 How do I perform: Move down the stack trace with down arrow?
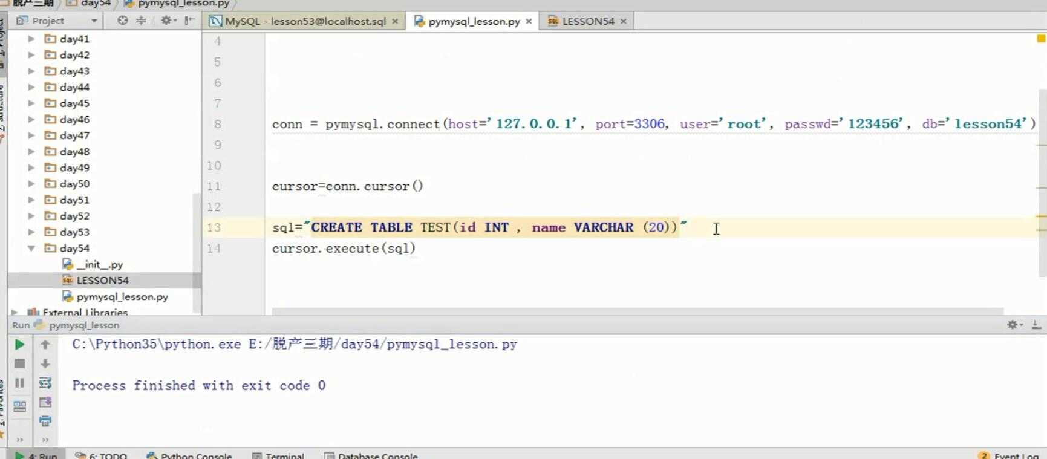point(45,363)
